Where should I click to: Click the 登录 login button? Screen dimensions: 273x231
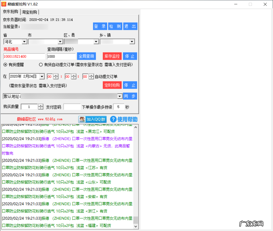pos(100,26)
